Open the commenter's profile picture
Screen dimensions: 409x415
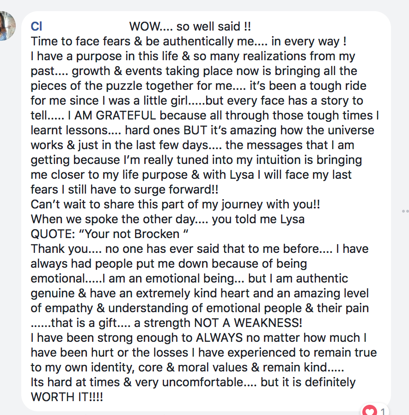point(7,26)
